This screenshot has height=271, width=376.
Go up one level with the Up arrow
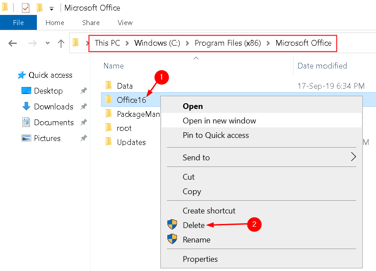tap(61, 43)
